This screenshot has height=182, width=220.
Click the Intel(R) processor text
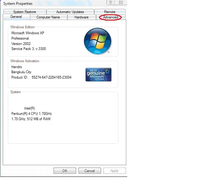(30, 108)
